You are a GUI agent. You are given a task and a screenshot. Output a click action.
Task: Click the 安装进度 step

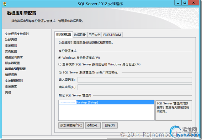click(x=11, y=87)
